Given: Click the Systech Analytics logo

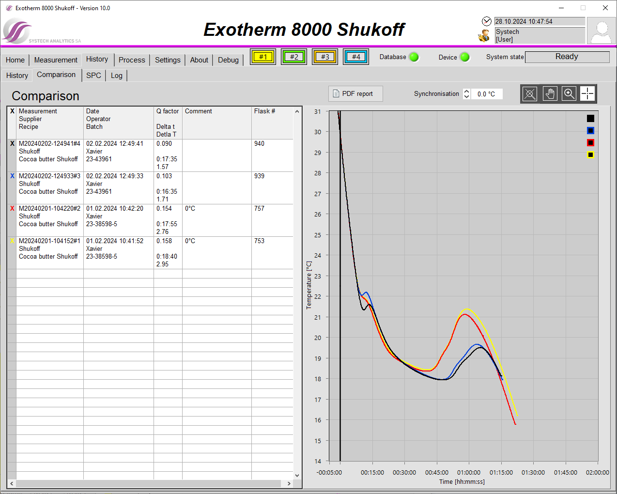Looking at the screenshot, I should [42, 31].
